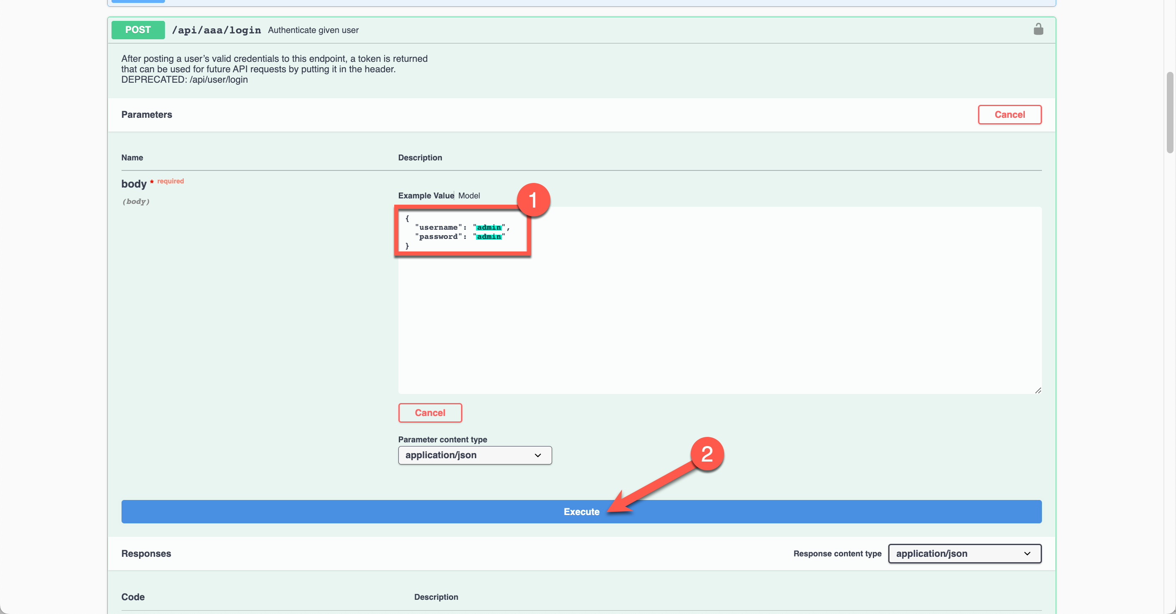Switch to the Example Value tab

[x=426, y=195]
